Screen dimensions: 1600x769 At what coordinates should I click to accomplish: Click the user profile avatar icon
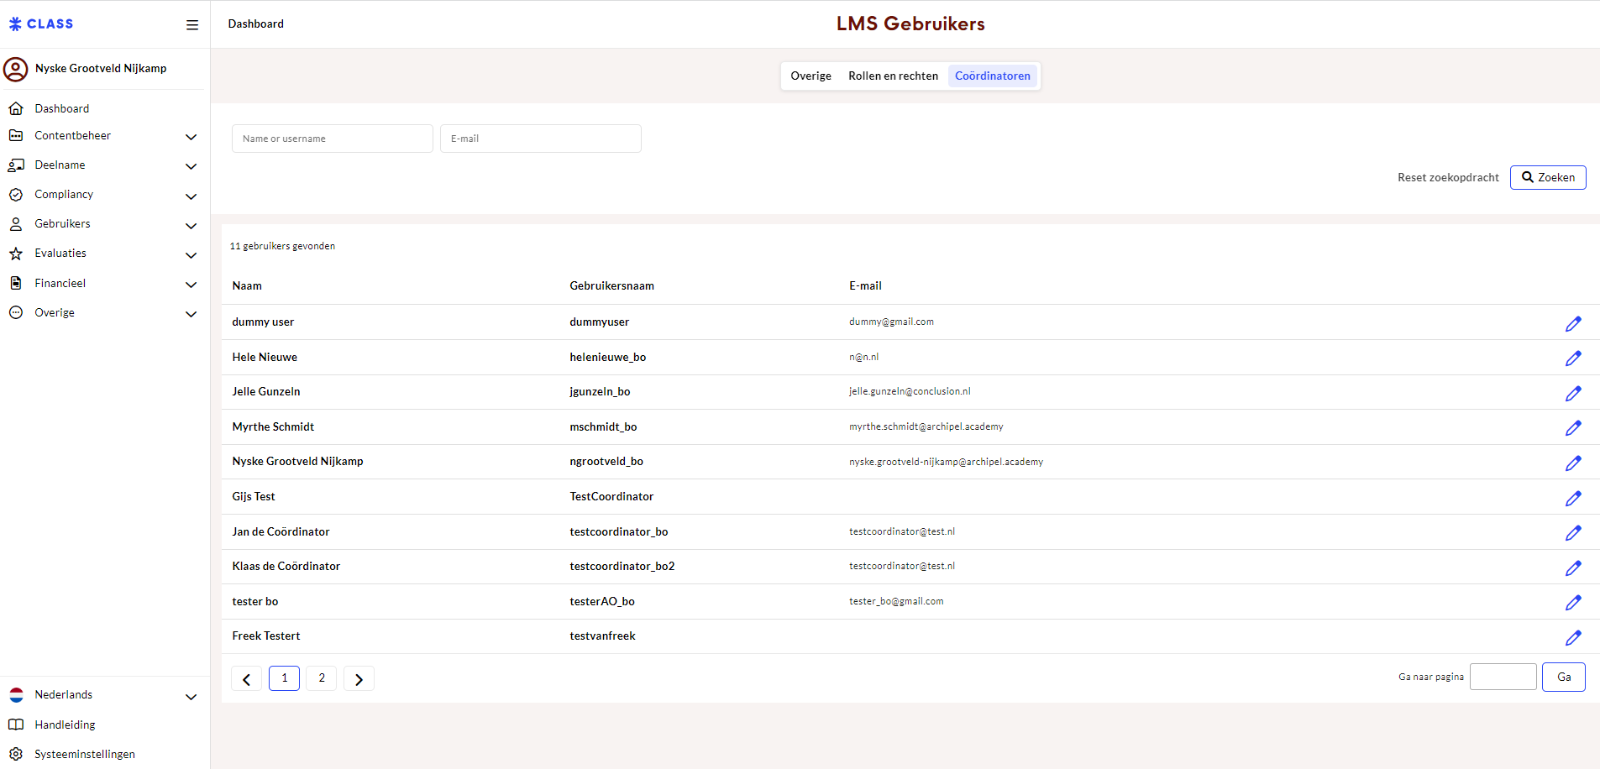[x=16, y=69]
